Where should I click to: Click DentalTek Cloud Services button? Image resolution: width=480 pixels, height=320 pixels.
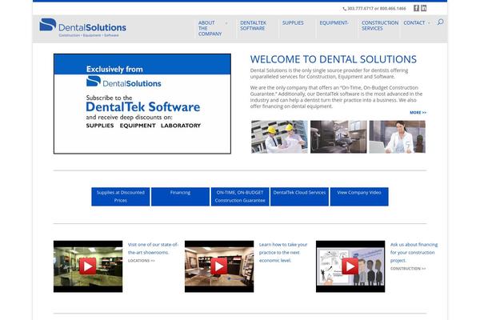(299, 197)
